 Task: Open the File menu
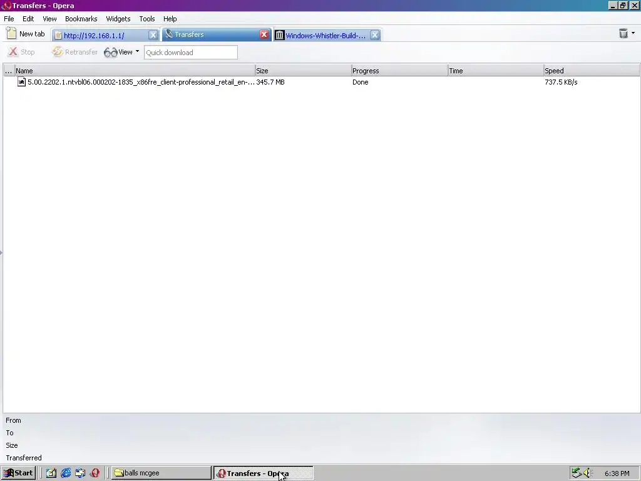pyautogui.click(x=9, y=19)
